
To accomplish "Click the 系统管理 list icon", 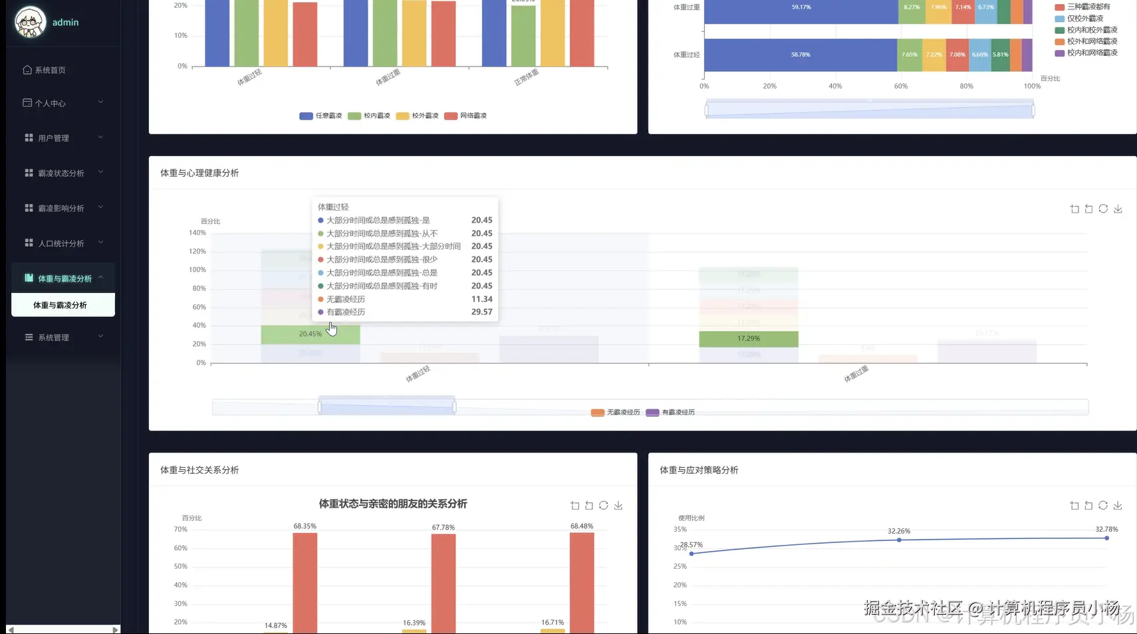I will [29, 338].
